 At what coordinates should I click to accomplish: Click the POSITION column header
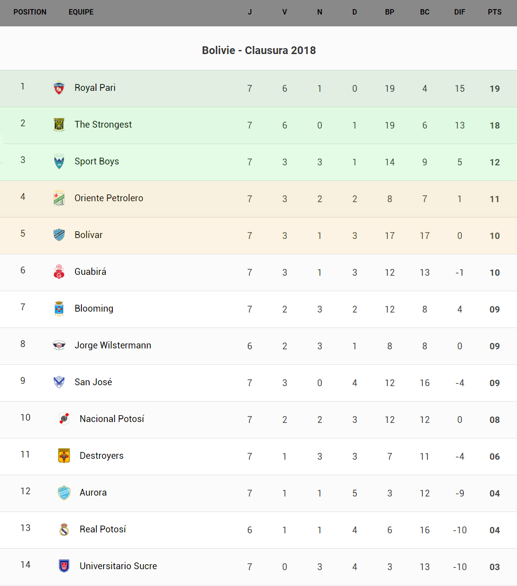pyautogui.click(x=30, y=12)
